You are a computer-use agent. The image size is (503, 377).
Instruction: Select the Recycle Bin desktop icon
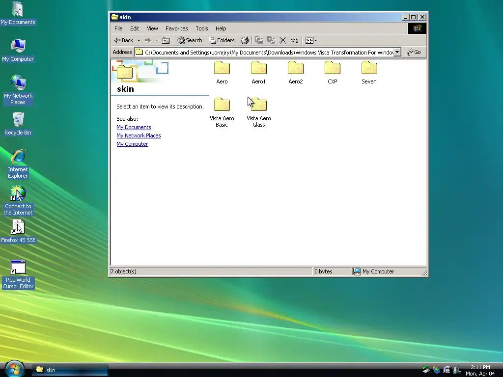[18, 124]
